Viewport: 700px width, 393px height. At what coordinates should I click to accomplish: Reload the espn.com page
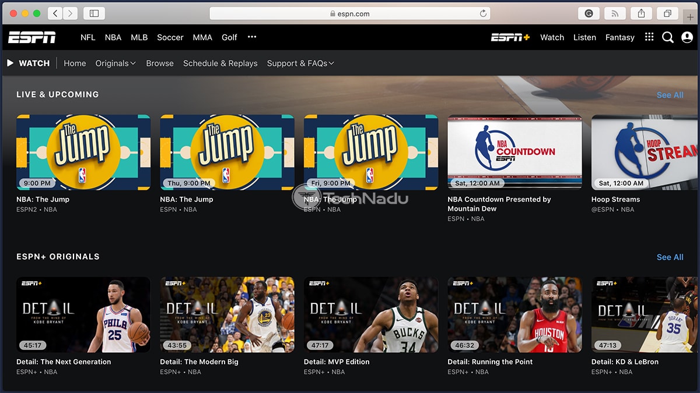coord(483,13)
